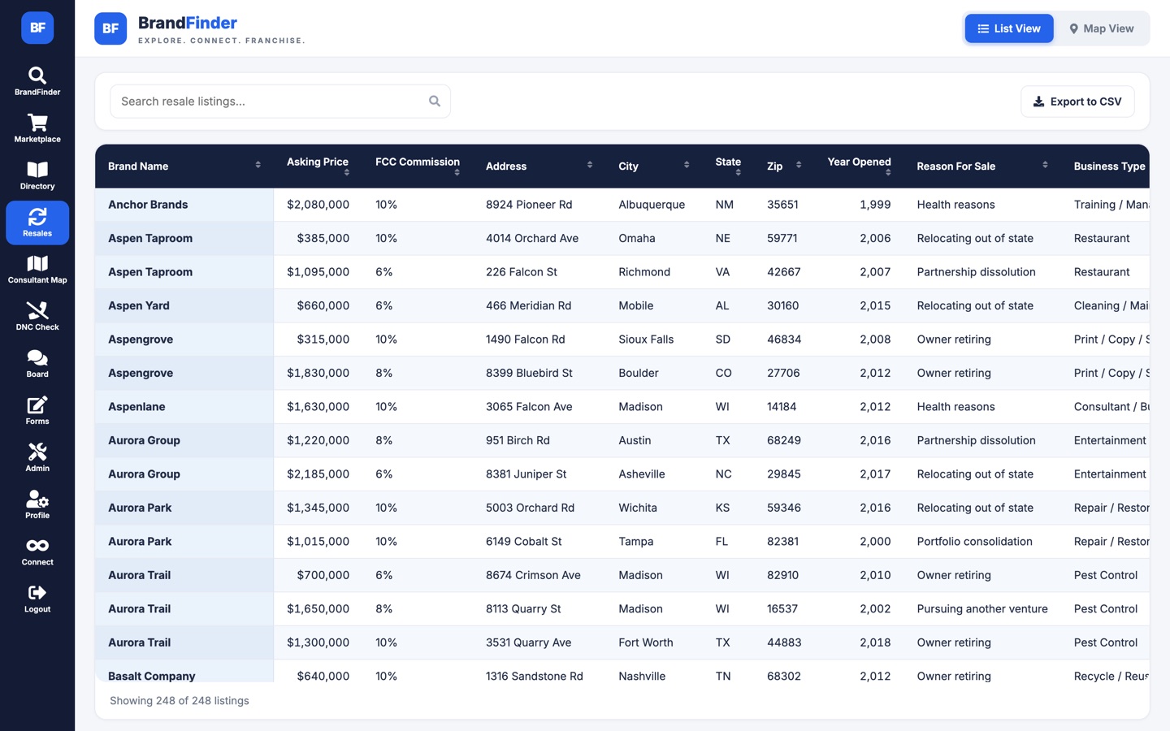Open the DNC Check tool

click(x=37, y=317)
